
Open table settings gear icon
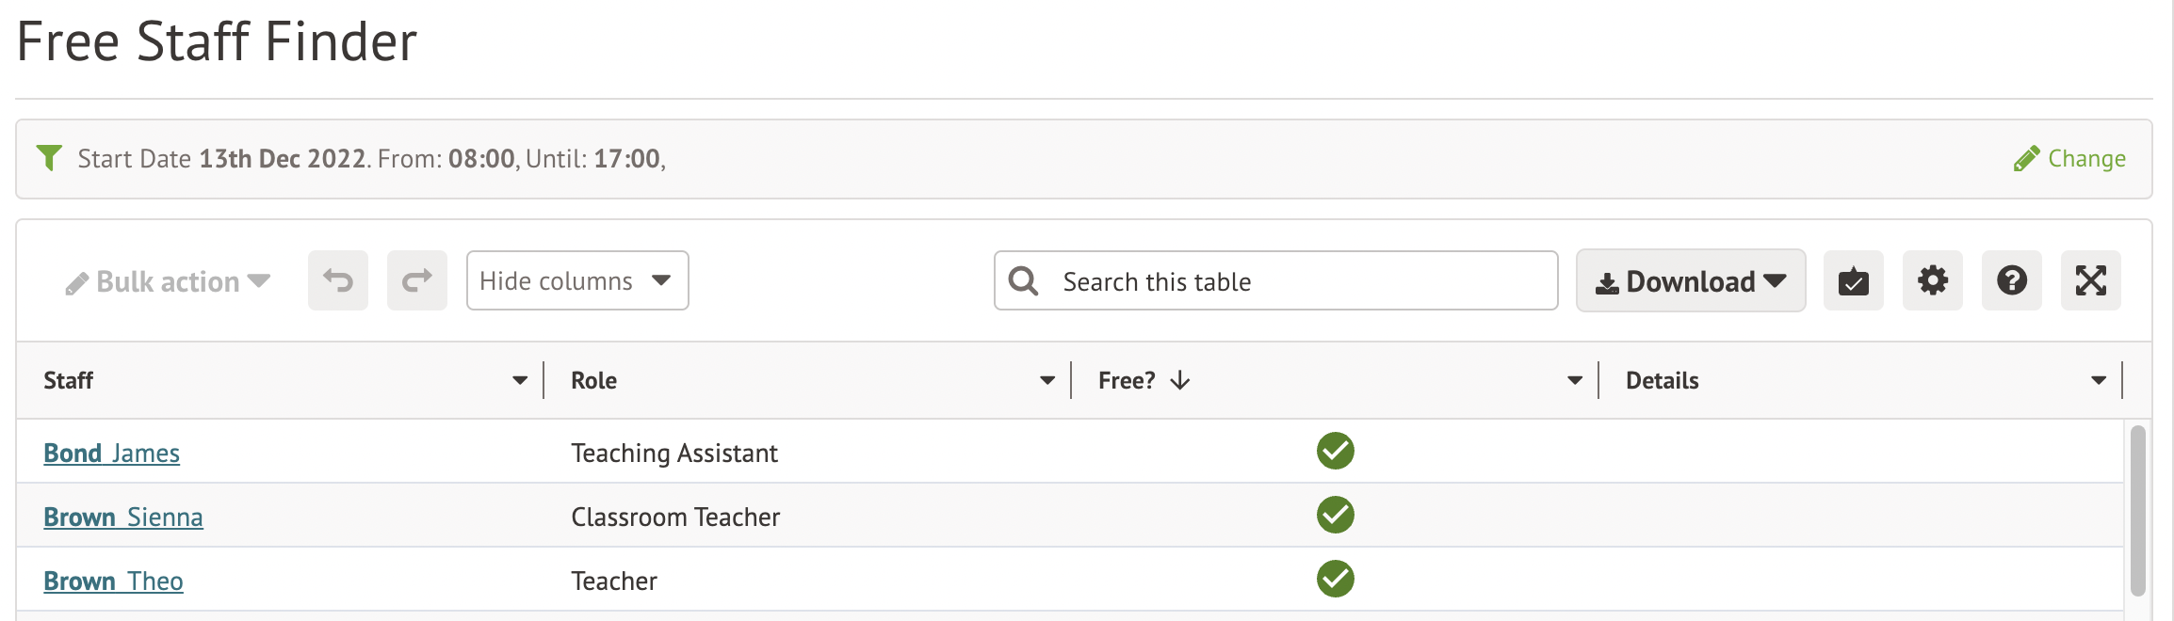coord(1932,280)
